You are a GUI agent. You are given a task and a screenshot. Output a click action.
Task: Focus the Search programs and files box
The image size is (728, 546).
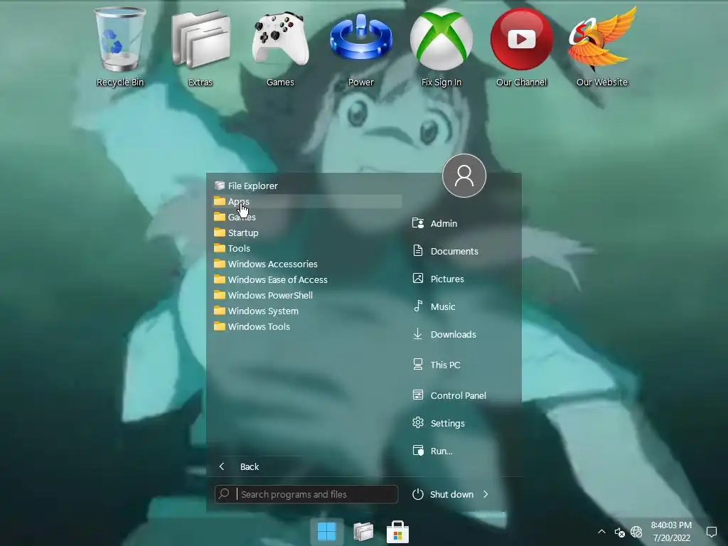306,494
